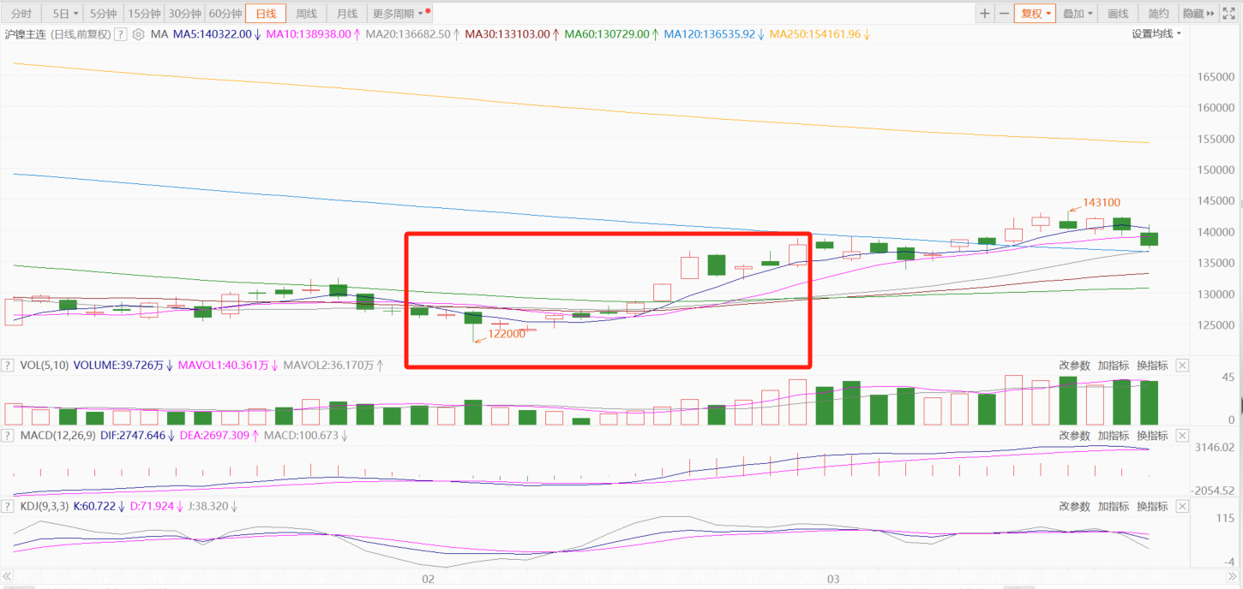Click the MA30:133103.00 value
Viewport: 1243px width, 589px height.
click(x=507, y=34)
